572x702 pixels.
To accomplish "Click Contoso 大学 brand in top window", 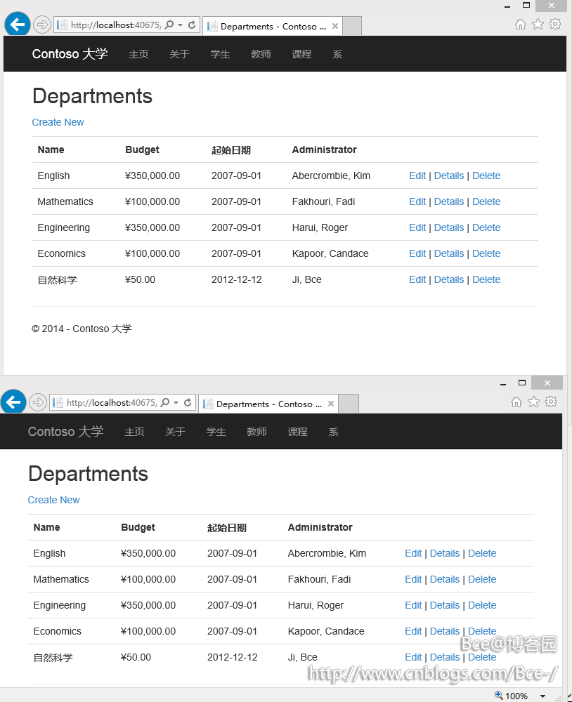I will pos(70,54).
